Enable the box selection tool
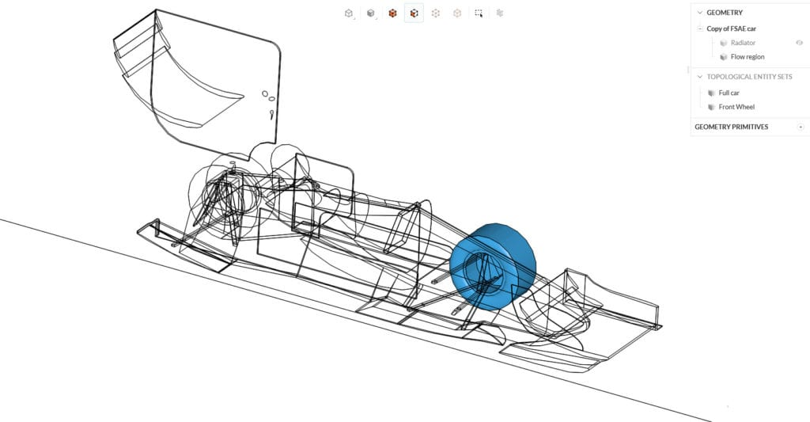Screen dimensions: 810x422 (479, 13)
